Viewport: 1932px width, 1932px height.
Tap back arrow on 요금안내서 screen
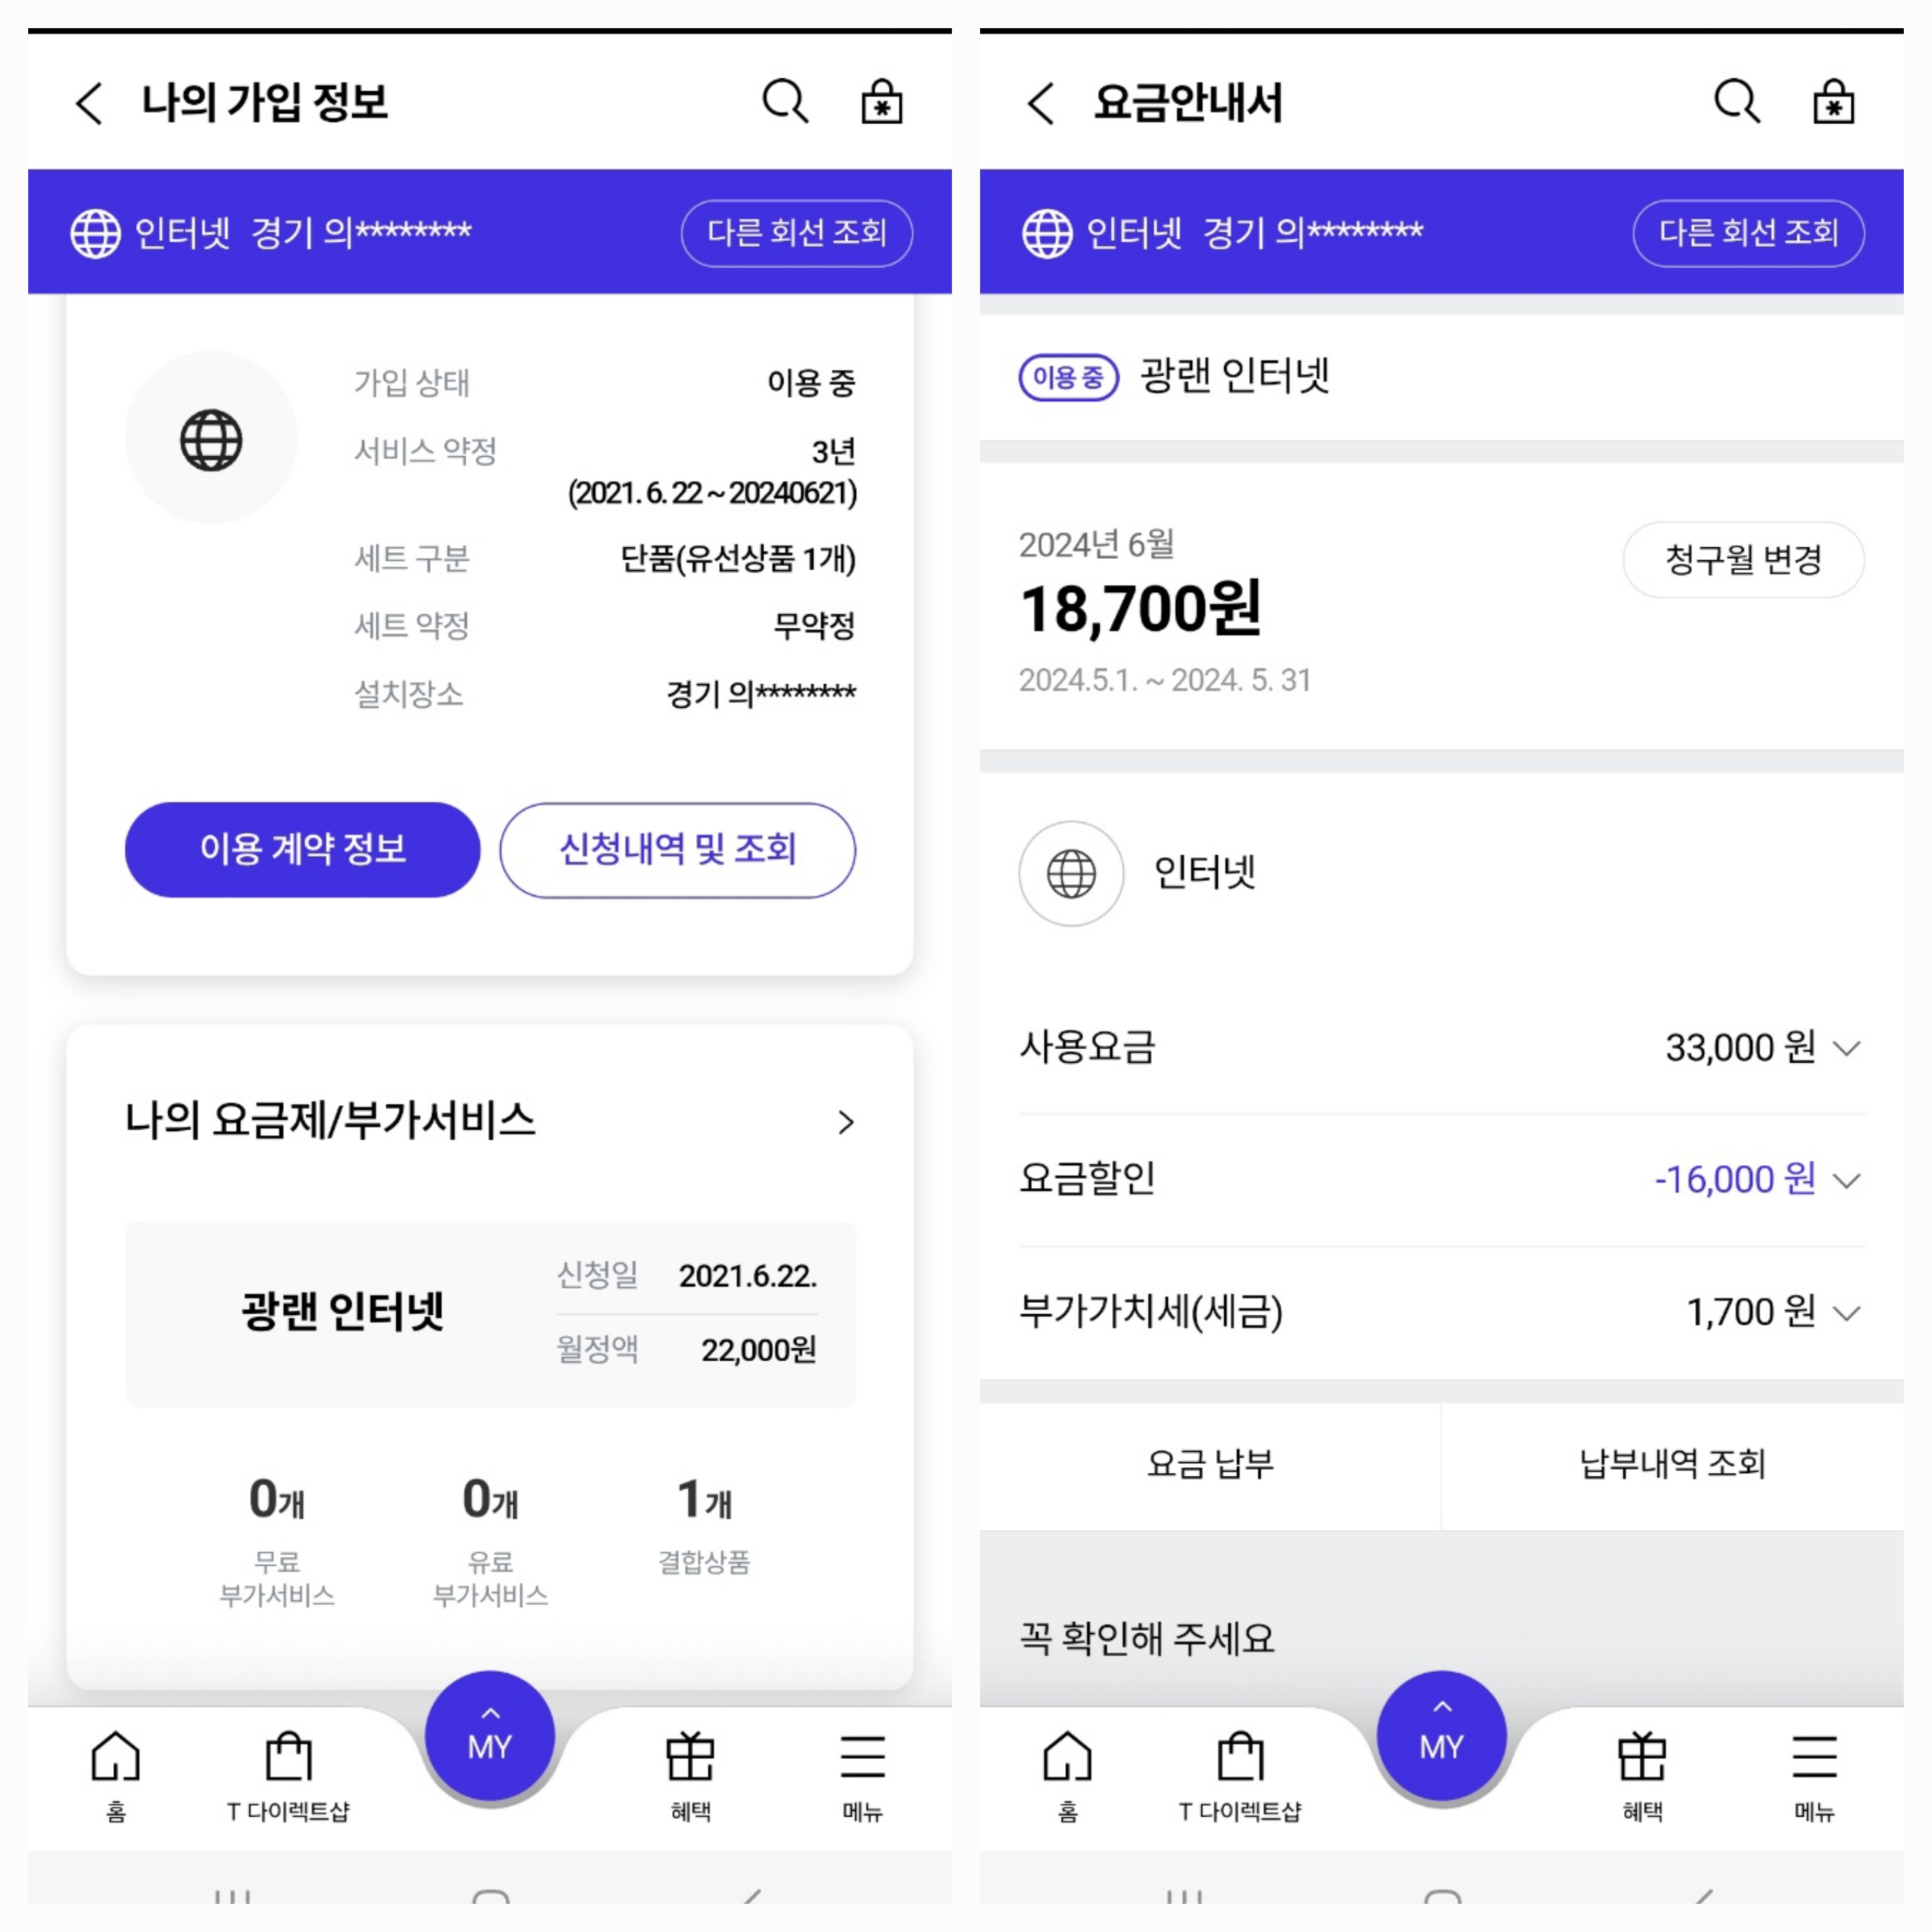1042,103
